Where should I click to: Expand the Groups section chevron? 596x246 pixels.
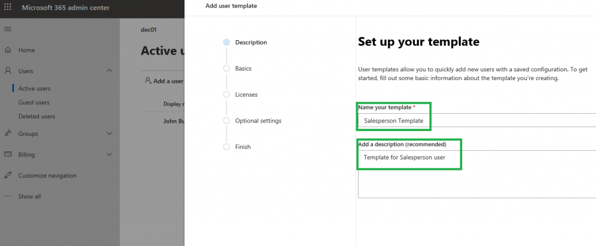point(109,133)
